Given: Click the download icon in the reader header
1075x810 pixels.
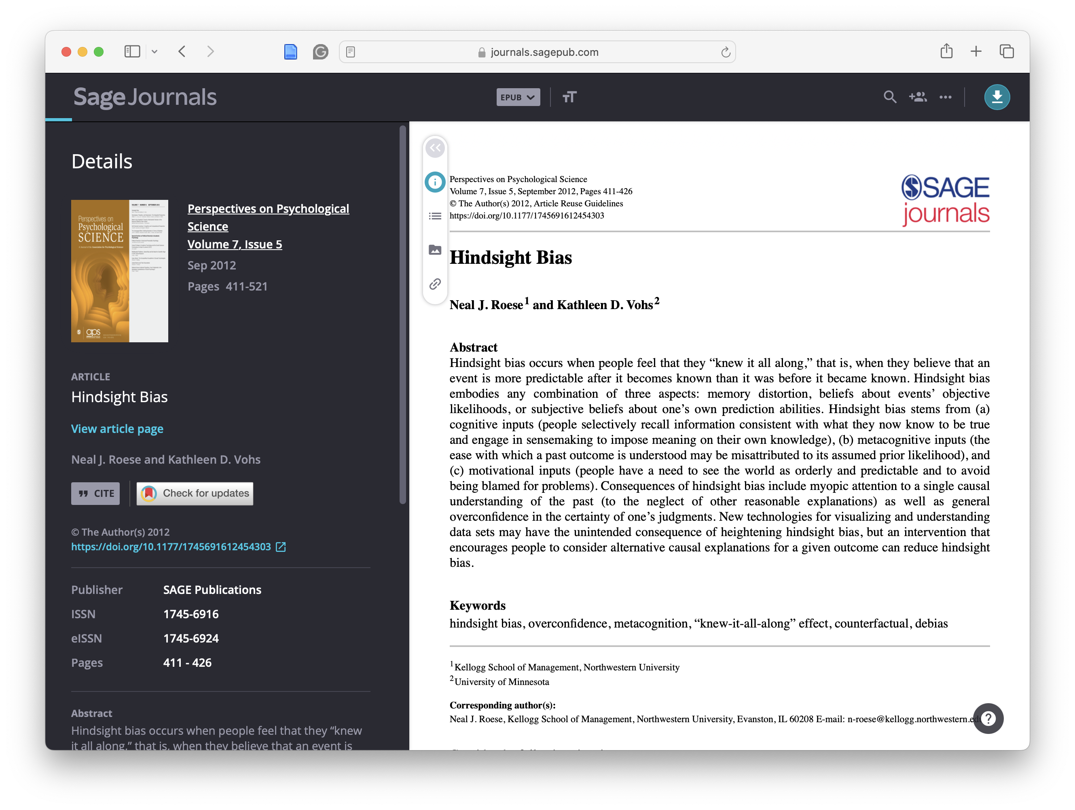Looking at the screenshot, I should [997, 97].
